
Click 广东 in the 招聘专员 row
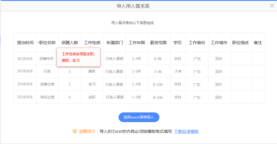(197, 59)
